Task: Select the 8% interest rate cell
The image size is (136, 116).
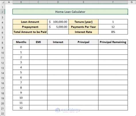Action: 113,32
